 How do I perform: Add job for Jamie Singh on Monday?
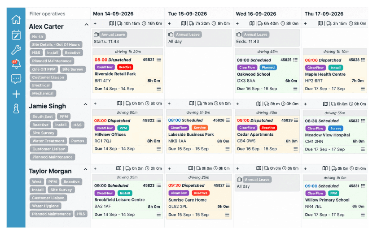click(x=95, y=104)
